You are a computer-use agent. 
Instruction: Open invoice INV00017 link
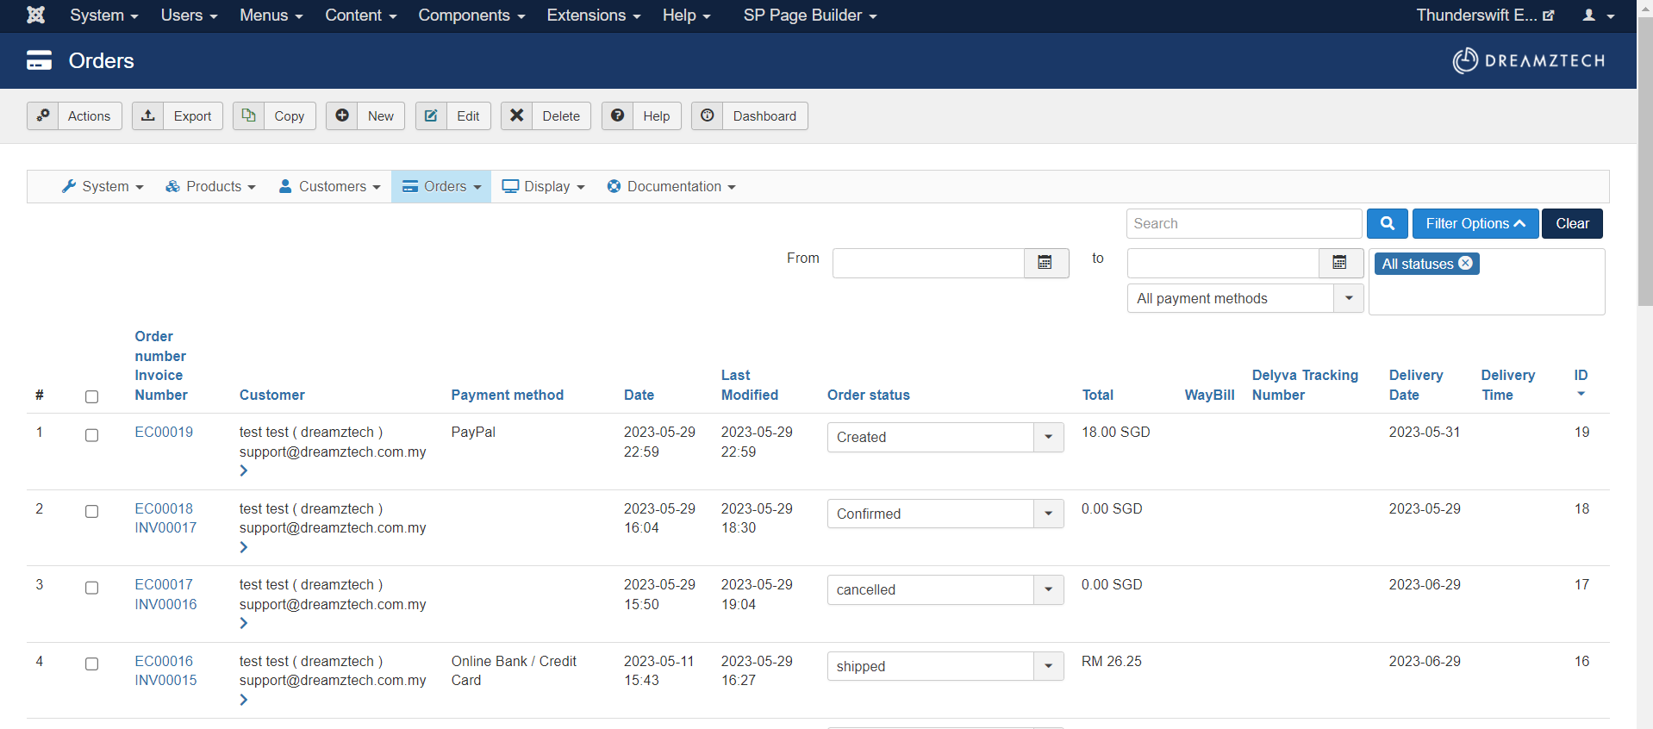165,527
